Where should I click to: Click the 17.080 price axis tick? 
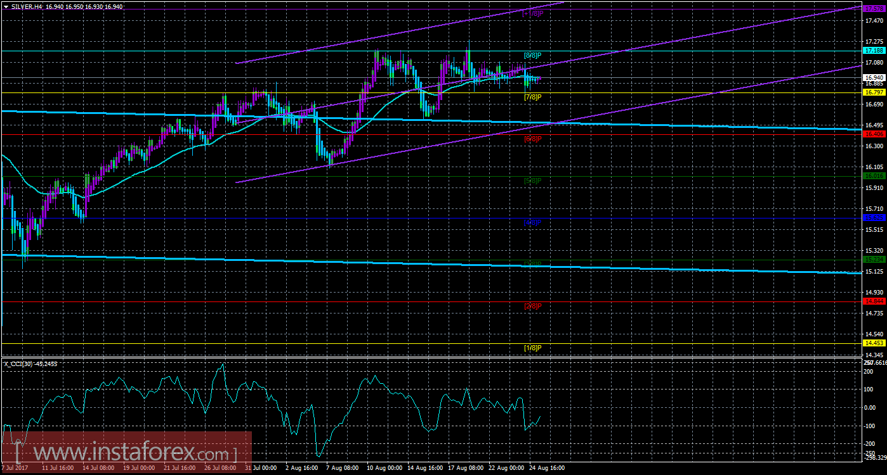[874, 63]
